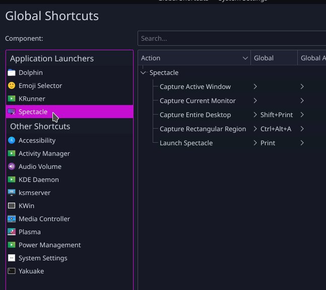Expand Global Alternate for Capture Rectangular Region
Image resolution: width=326 pixels, height=290 pixels.
(302, 129)
